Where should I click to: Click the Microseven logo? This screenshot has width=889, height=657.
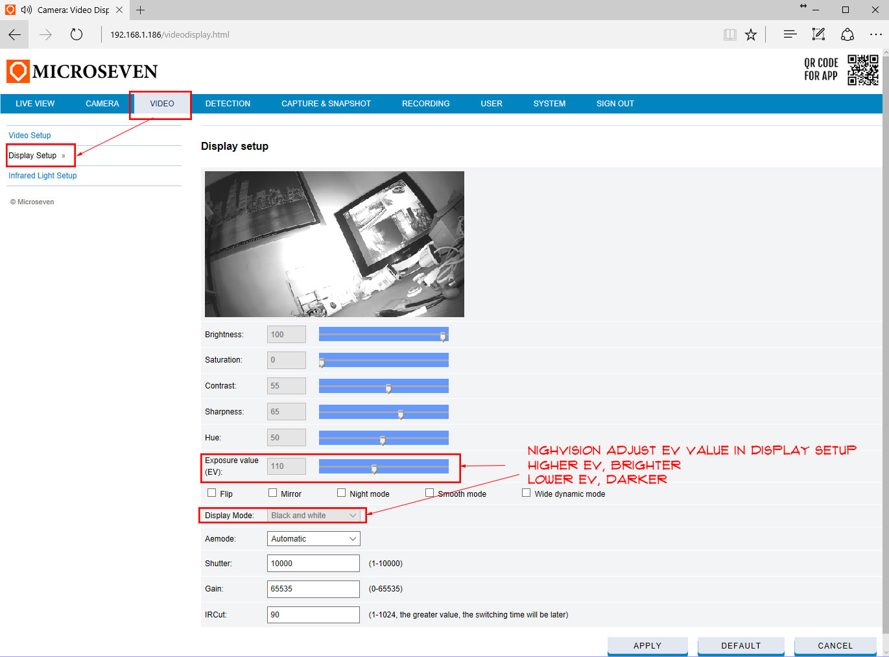(x=82, y=71)
